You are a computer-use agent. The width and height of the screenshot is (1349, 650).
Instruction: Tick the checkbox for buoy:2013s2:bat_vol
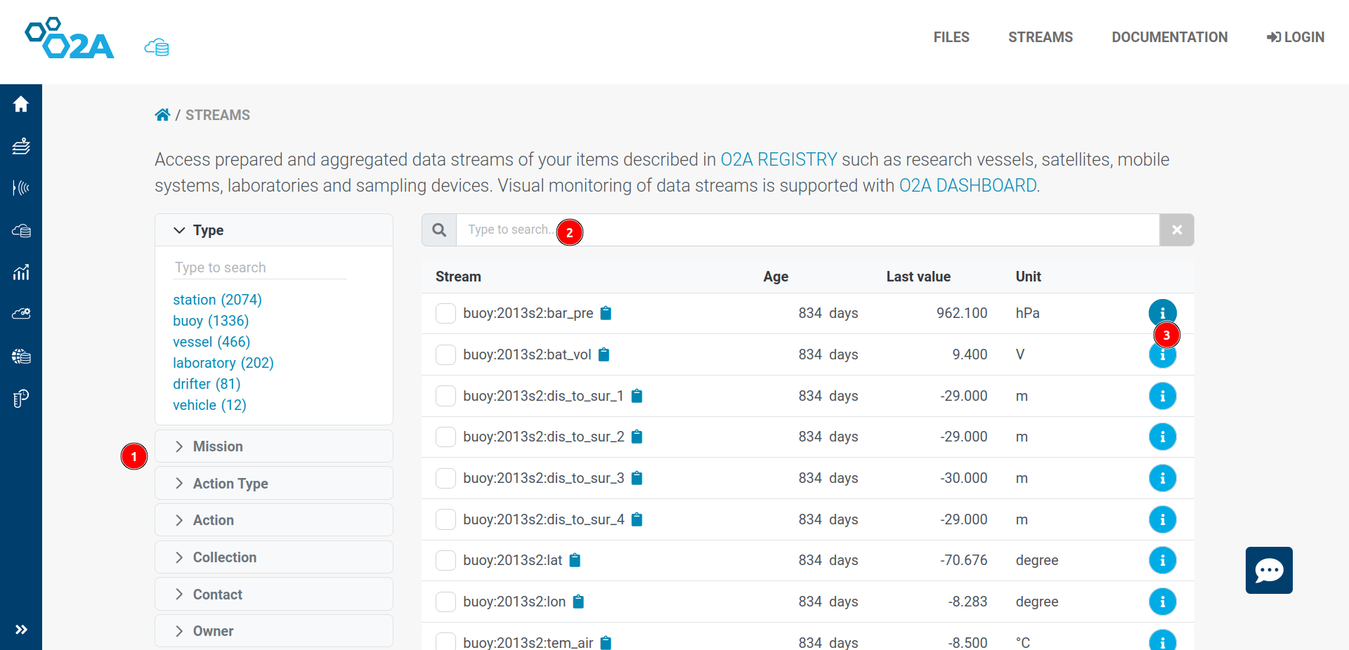(x=445, y=354)
